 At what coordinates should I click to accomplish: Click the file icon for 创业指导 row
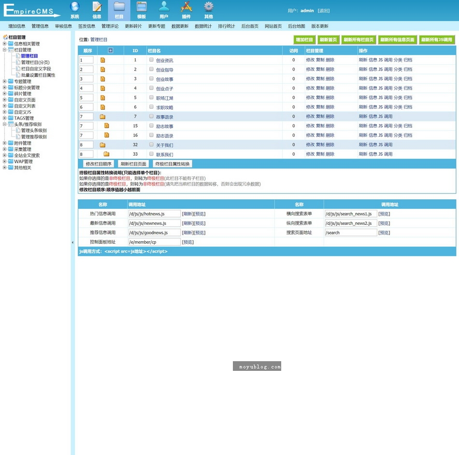pos(103,70)
